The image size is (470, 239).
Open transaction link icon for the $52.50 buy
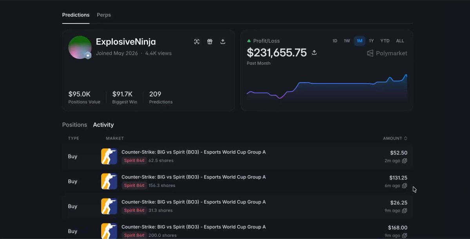tap(405, 161)
